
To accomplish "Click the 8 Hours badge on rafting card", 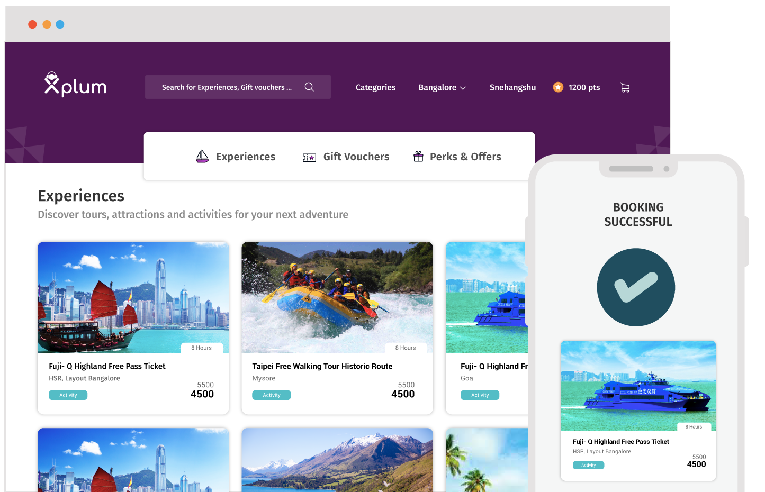I will (406, 348).
